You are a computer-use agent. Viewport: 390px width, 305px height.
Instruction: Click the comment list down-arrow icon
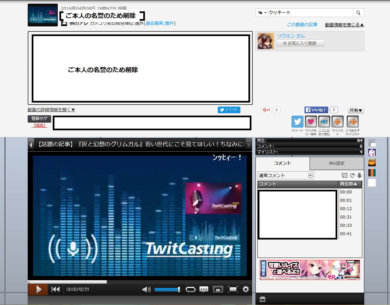click(x=359, y=175)
